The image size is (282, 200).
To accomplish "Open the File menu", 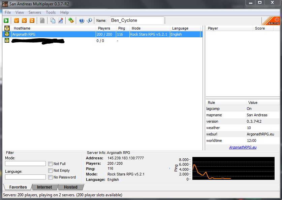I will (x=8, y=12).
